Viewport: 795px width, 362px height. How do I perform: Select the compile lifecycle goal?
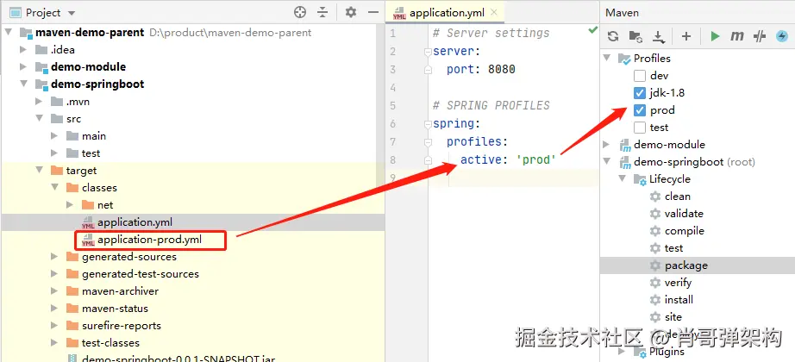click(x=685, y=231)
